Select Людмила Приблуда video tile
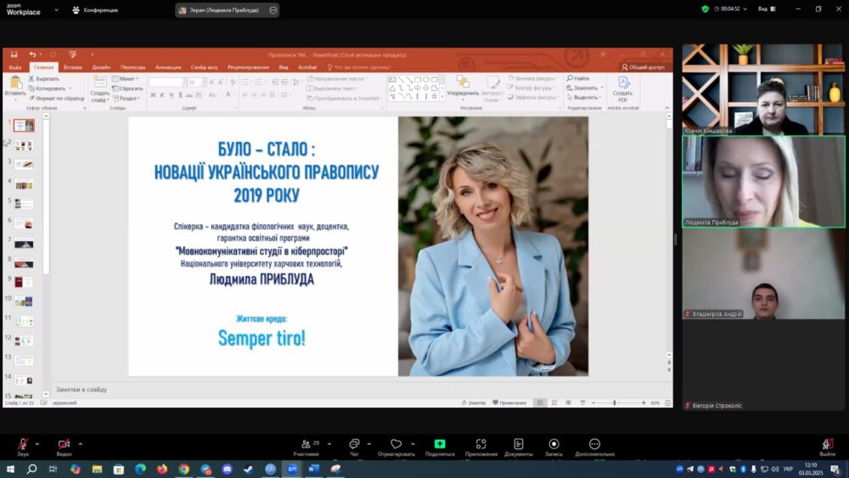The image size is (849, 478). [763, 182]
